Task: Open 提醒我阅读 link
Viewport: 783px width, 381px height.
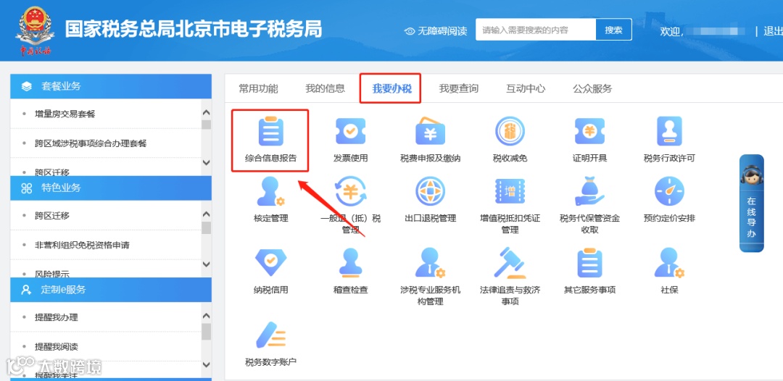Action: 57,346
